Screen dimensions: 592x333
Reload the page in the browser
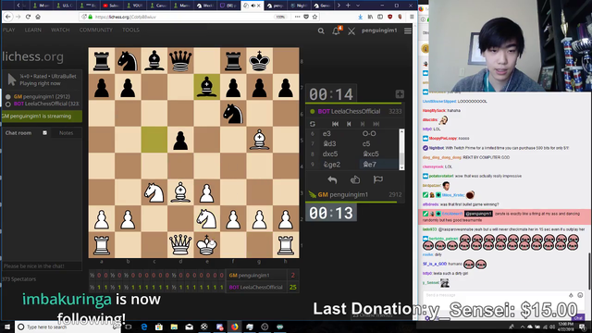point(28,17)
